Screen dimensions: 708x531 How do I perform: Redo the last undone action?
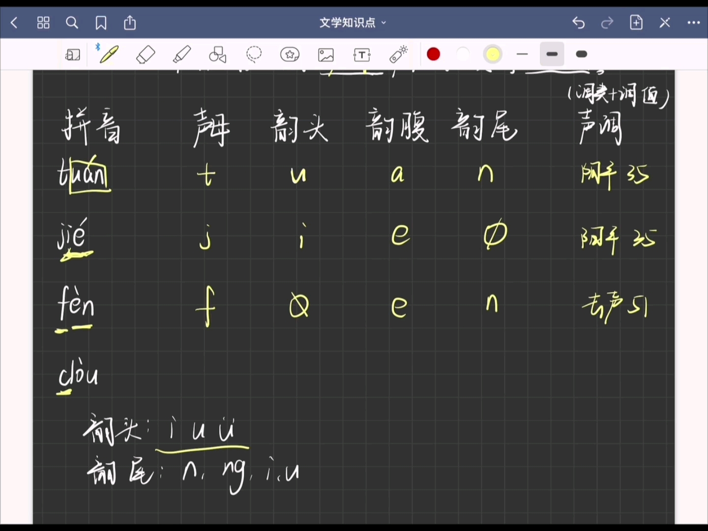[607, 23]
